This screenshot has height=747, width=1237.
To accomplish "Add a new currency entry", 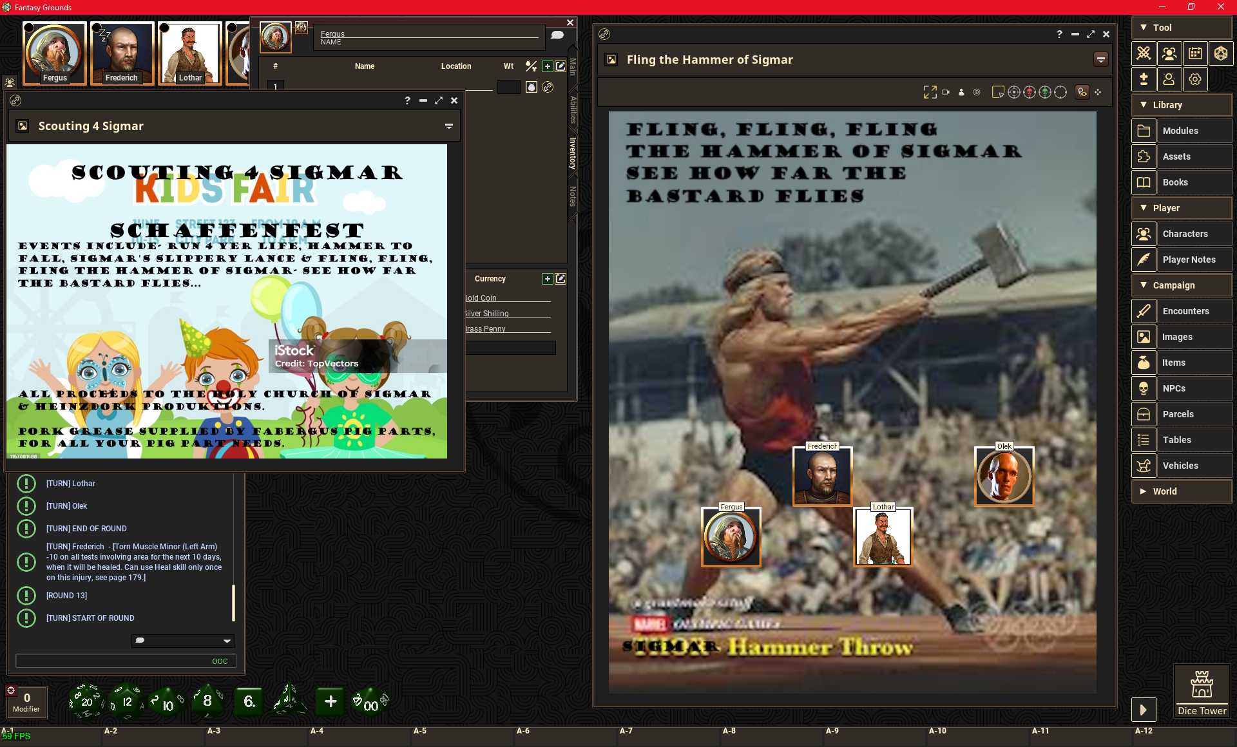I will (x=547, y=279).
